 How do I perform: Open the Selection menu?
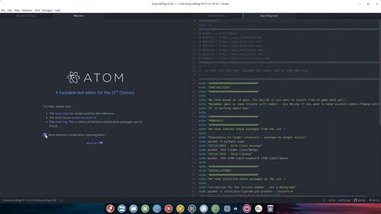coord(27,11)
